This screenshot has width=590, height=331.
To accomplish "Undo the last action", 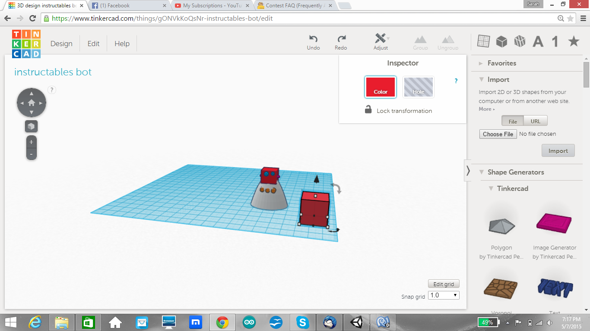I will pyautogui.click(x=314, y=42).
